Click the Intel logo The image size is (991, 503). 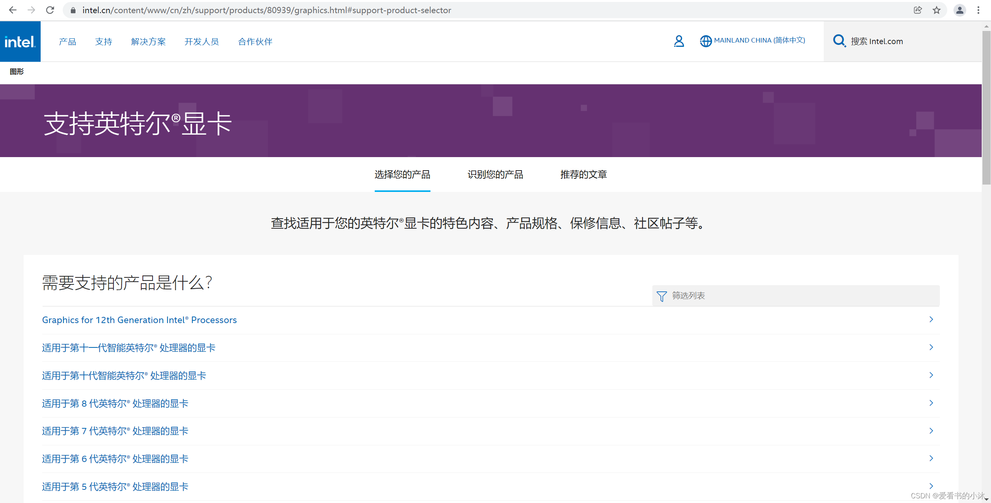(x=20, y=41)
